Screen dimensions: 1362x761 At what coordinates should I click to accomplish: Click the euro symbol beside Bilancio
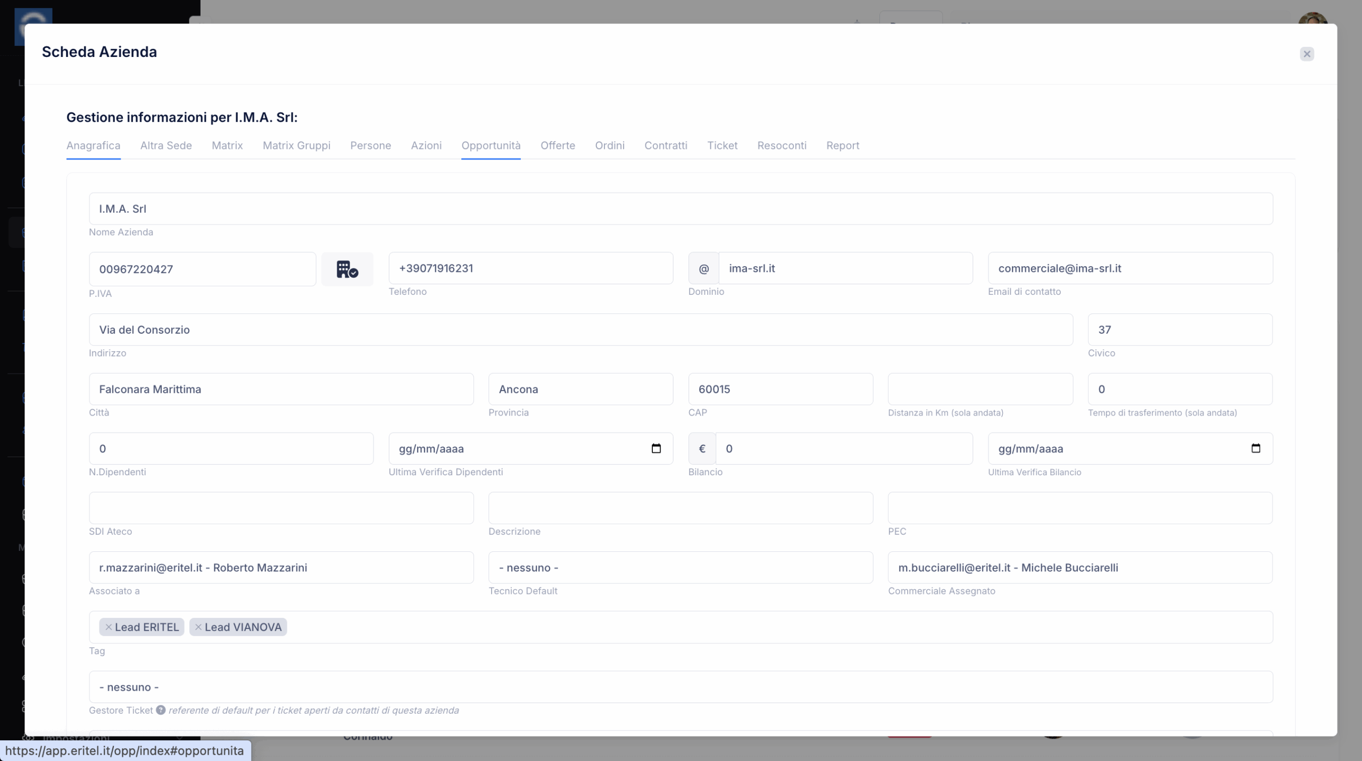pos(702,449)
